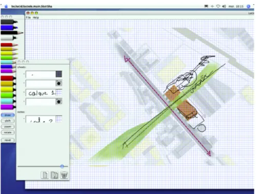Image resolution: width=256 pixels, height=194 pixels.
Task: Pick the yellow felt marker
Action: tap(8, 89)
